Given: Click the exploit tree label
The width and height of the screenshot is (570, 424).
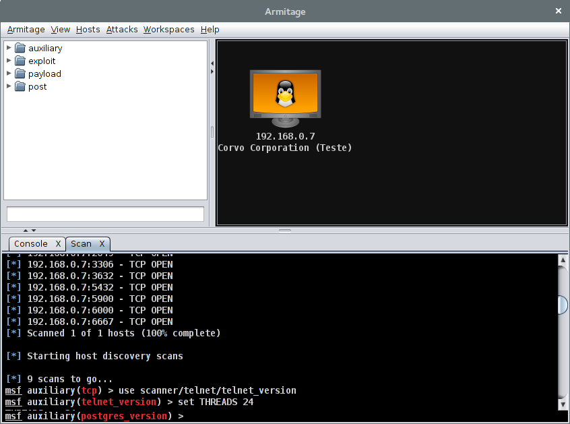Looking at the screenshot, I should coord(42,61).
